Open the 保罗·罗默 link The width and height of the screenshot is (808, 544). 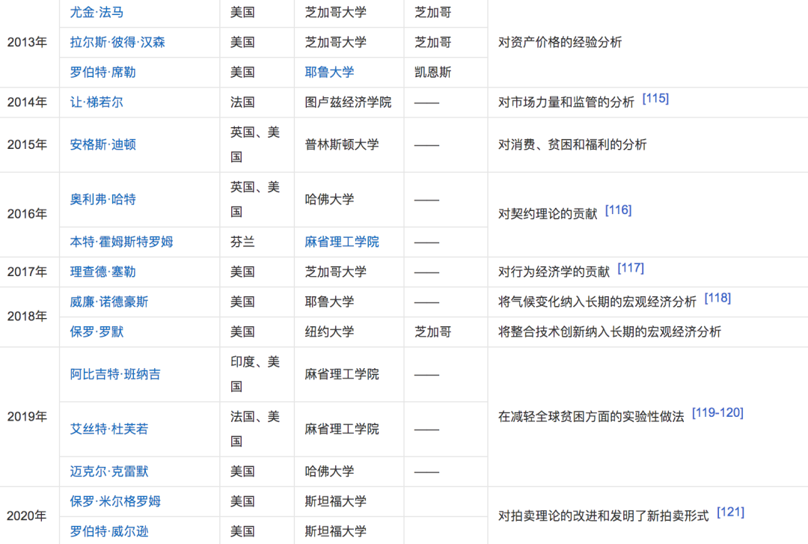pyautogui.click(x=97, y=331)
